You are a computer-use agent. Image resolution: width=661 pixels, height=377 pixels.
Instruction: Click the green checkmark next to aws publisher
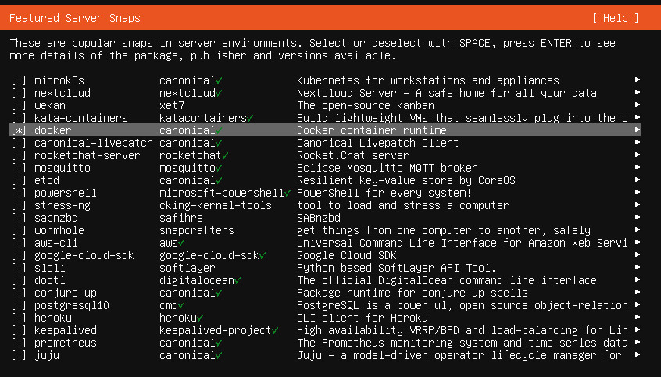point(182,243)
